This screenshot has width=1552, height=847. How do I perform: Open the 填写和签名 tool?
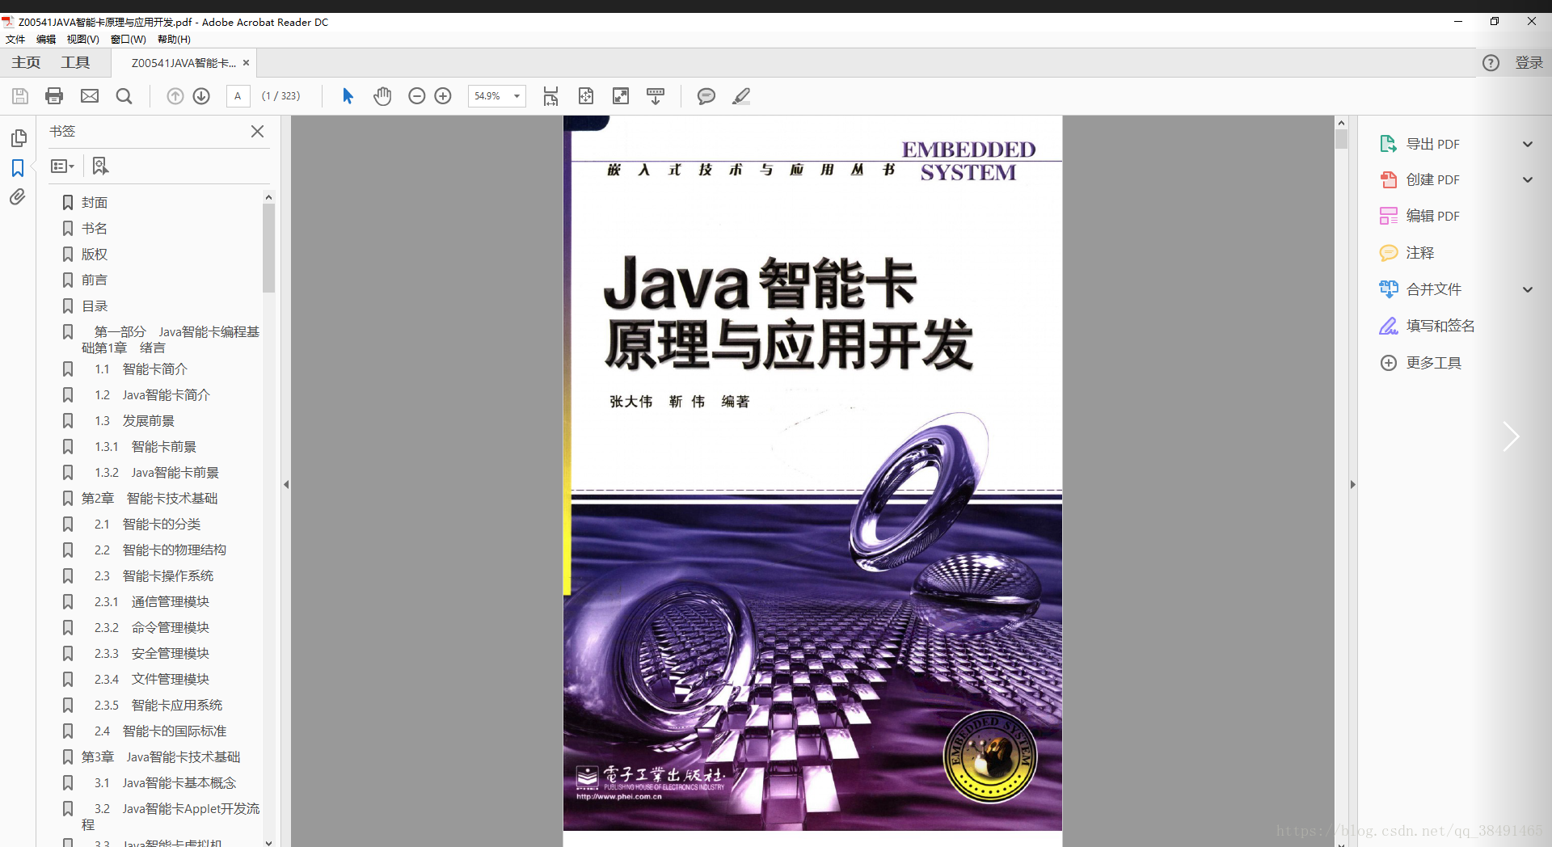[x=1428, y=326]
